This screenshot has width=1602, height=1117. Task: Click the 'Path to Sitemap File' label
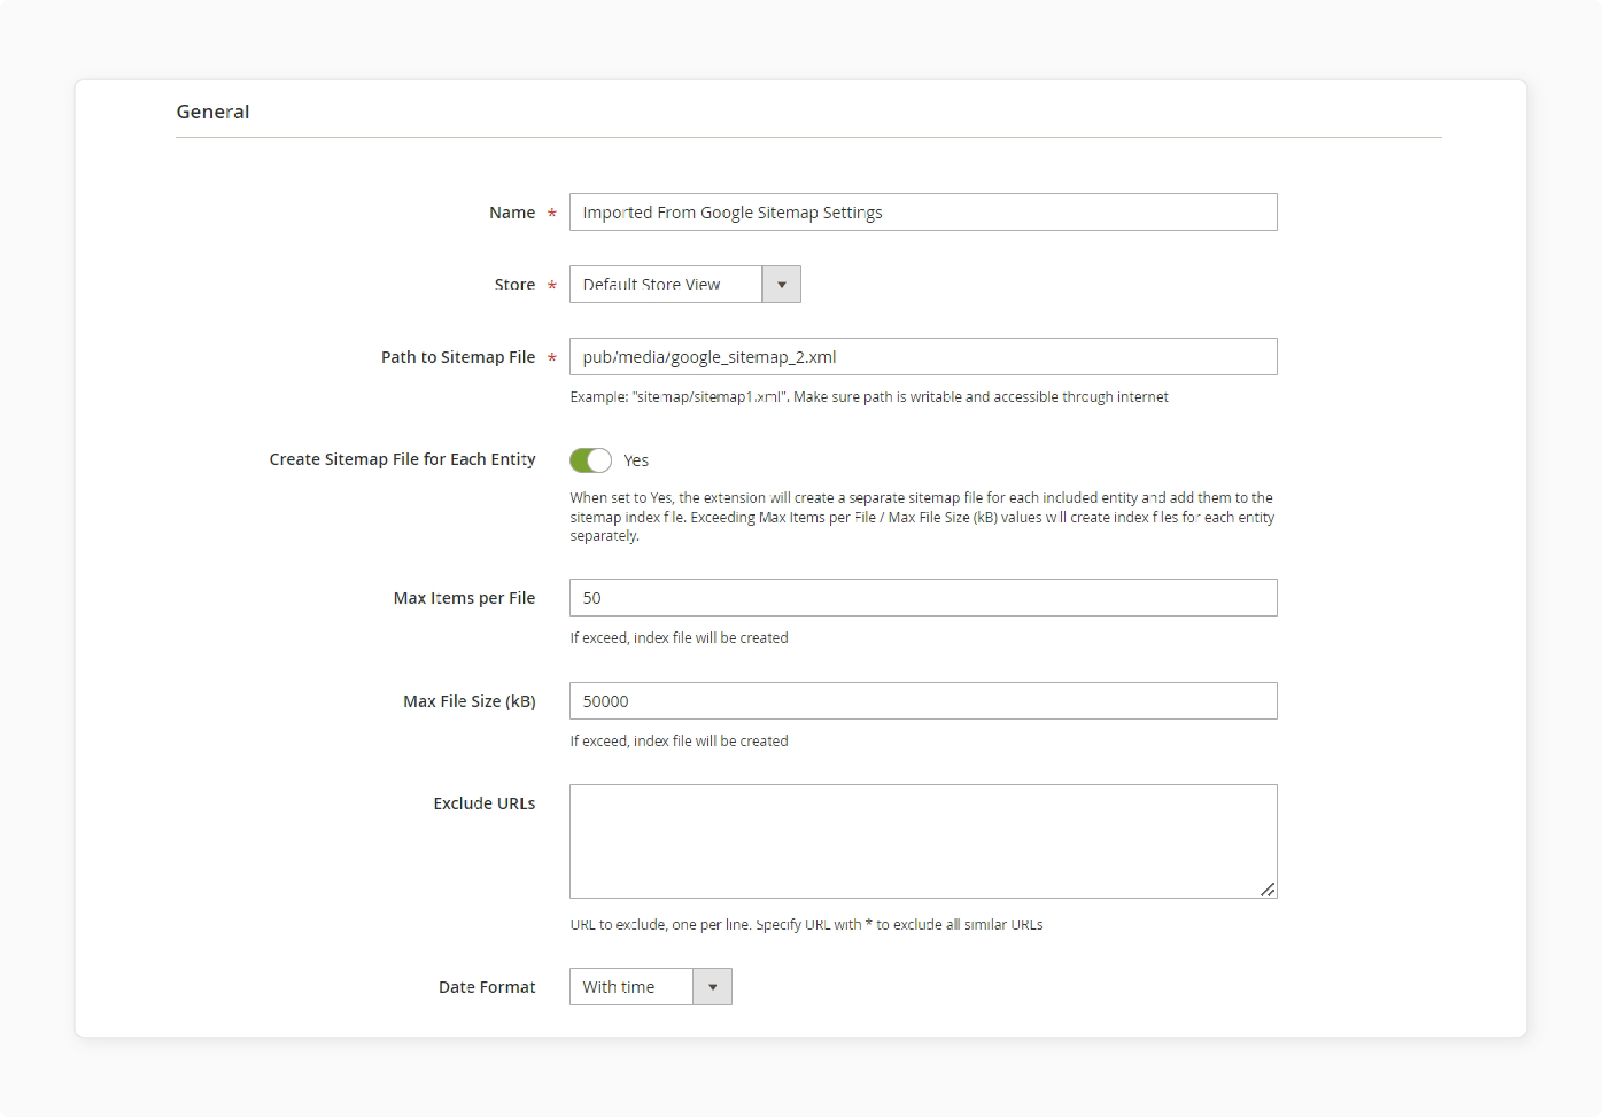pos(458,357)
